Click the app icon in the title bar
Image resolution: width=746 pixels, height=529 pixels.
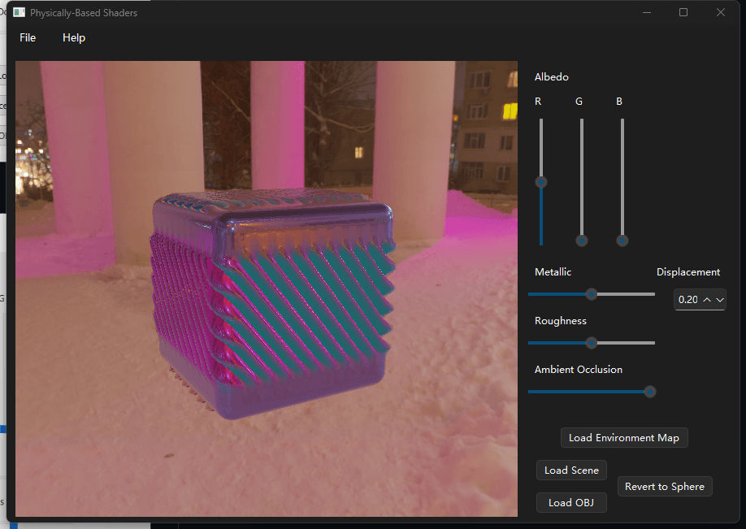click(x=19, y=13)
